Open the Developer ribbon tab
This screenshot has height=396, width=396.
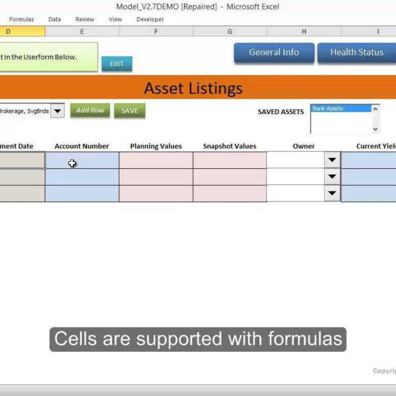150,19
